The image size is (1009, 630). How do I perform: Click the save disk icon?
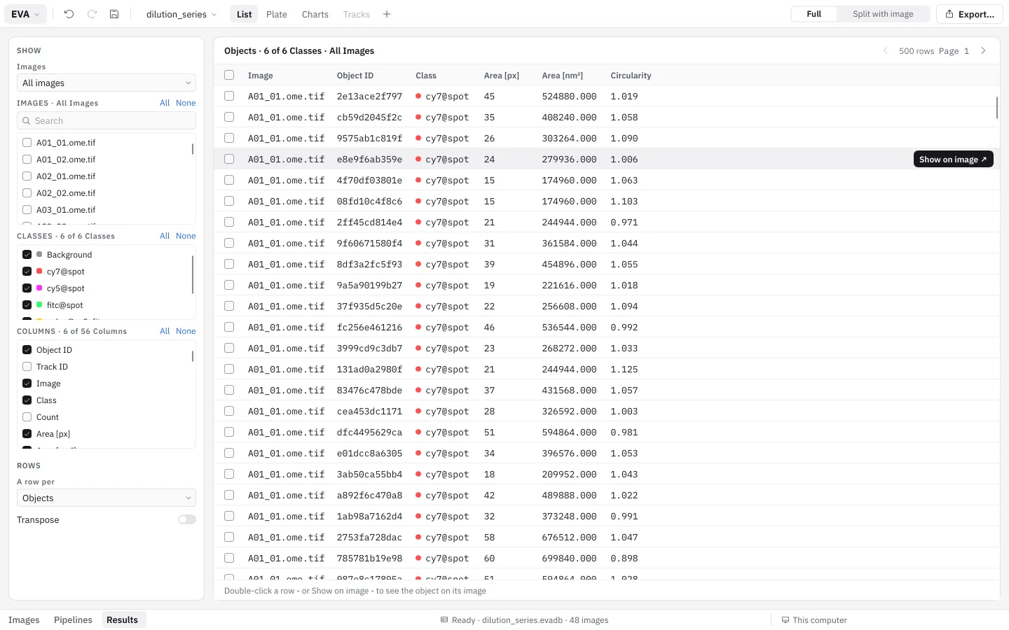(114, 14)
